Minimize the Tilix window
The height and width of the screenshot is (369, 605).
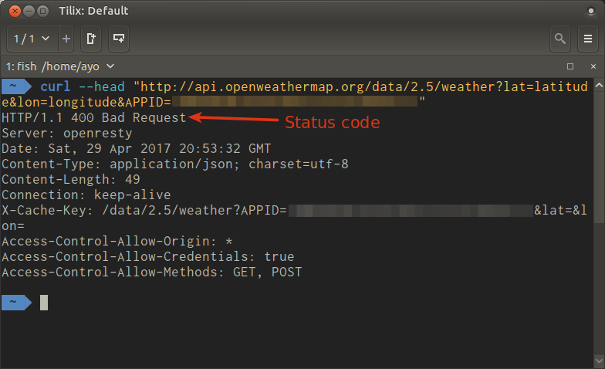pos(28,11)
